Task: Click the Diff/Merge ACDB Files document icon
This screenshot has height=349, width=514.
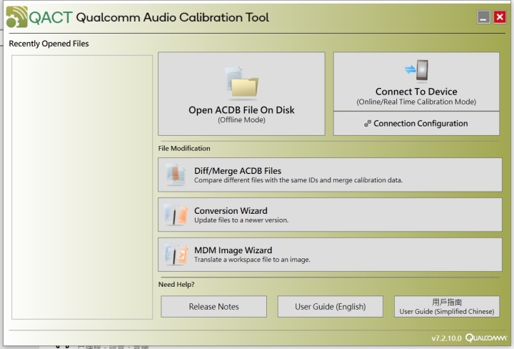Action: 176,174
